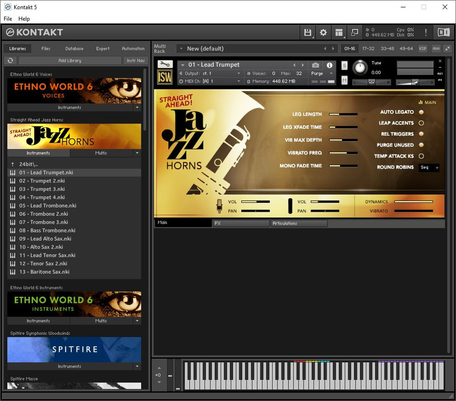Viewport: 456px width, 401px height.
Task: Toggle the PV button on instrument header
Action: [x=440, y=80]
